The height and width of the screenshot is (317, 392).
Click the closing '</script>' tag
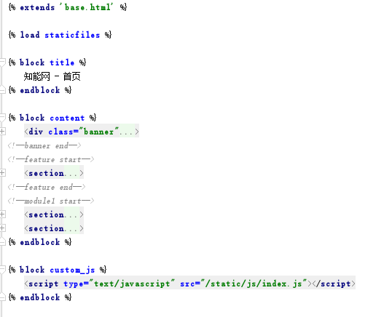click(x=334, y=284)
